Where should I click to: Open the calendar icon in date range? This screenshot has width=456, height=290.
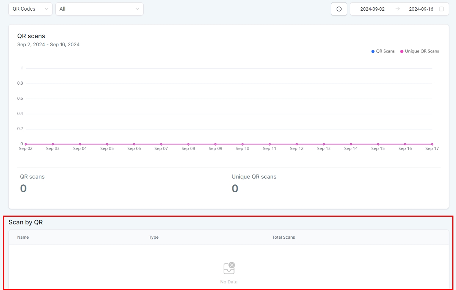click(441, 9)
